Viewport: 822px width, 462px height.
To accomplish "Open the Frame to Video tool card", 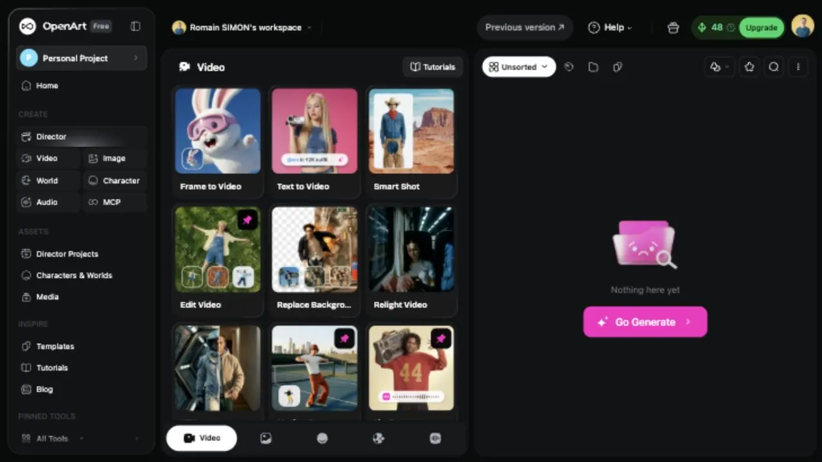I will (218, 142).
